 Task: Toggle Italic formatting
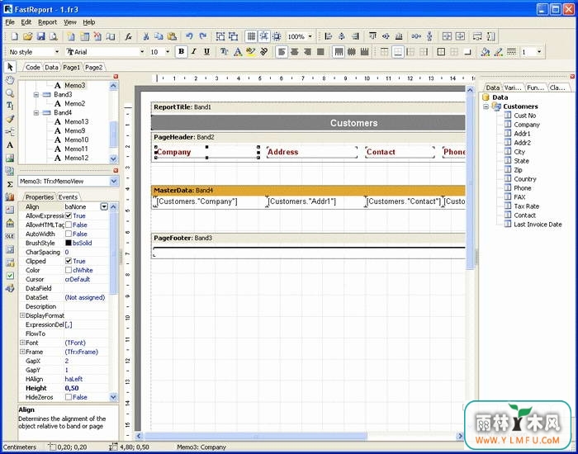pyautogui.click(x=194, y=51)
